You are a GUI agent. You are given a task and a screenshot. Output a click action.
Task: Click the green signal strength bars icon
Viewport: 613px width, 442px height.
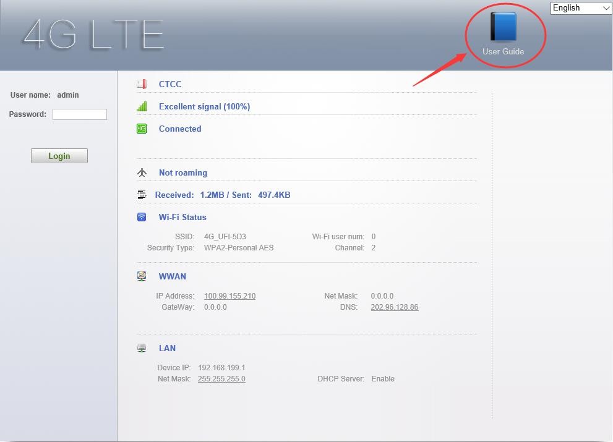[142, 106]
